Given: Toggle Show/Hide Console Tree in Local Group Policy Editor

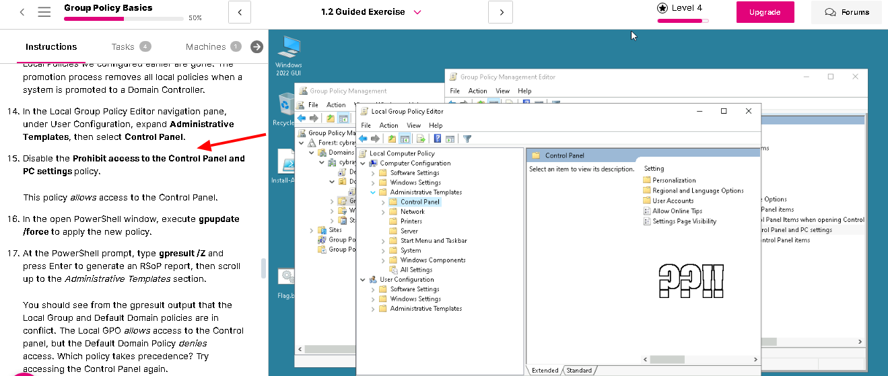Looking at the screenshot, I should pyautogui.click(x=405, y=139).
